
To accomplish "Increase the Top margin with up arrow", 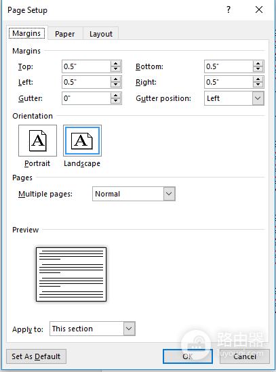I will click(116, 64).
